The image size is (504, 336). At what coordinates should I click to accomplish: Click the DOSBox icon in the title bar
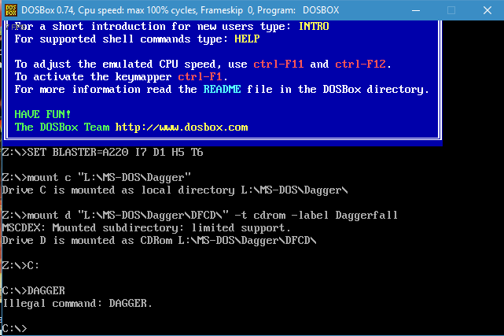point(10,10)
